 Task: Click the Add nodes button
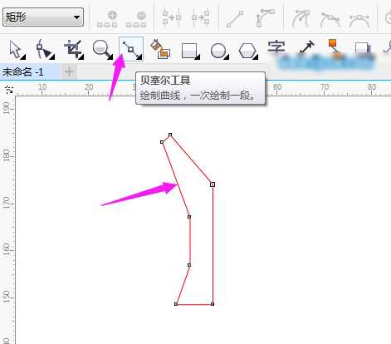107,19
